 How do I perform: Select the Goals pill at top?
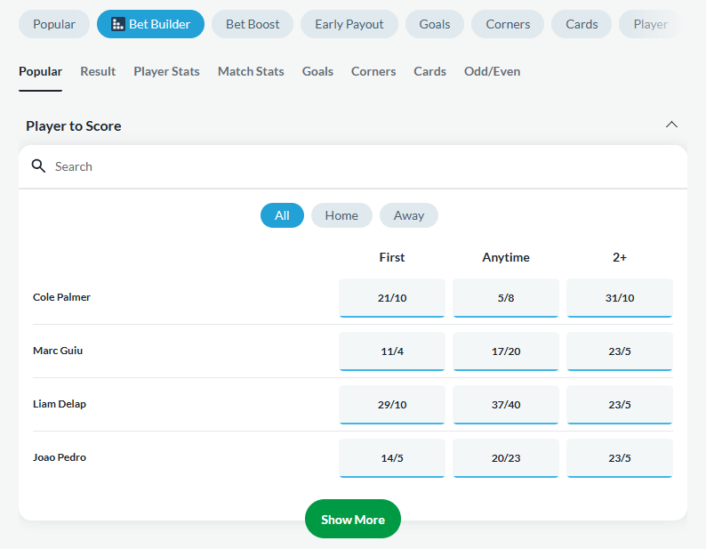tap(435, 24)
